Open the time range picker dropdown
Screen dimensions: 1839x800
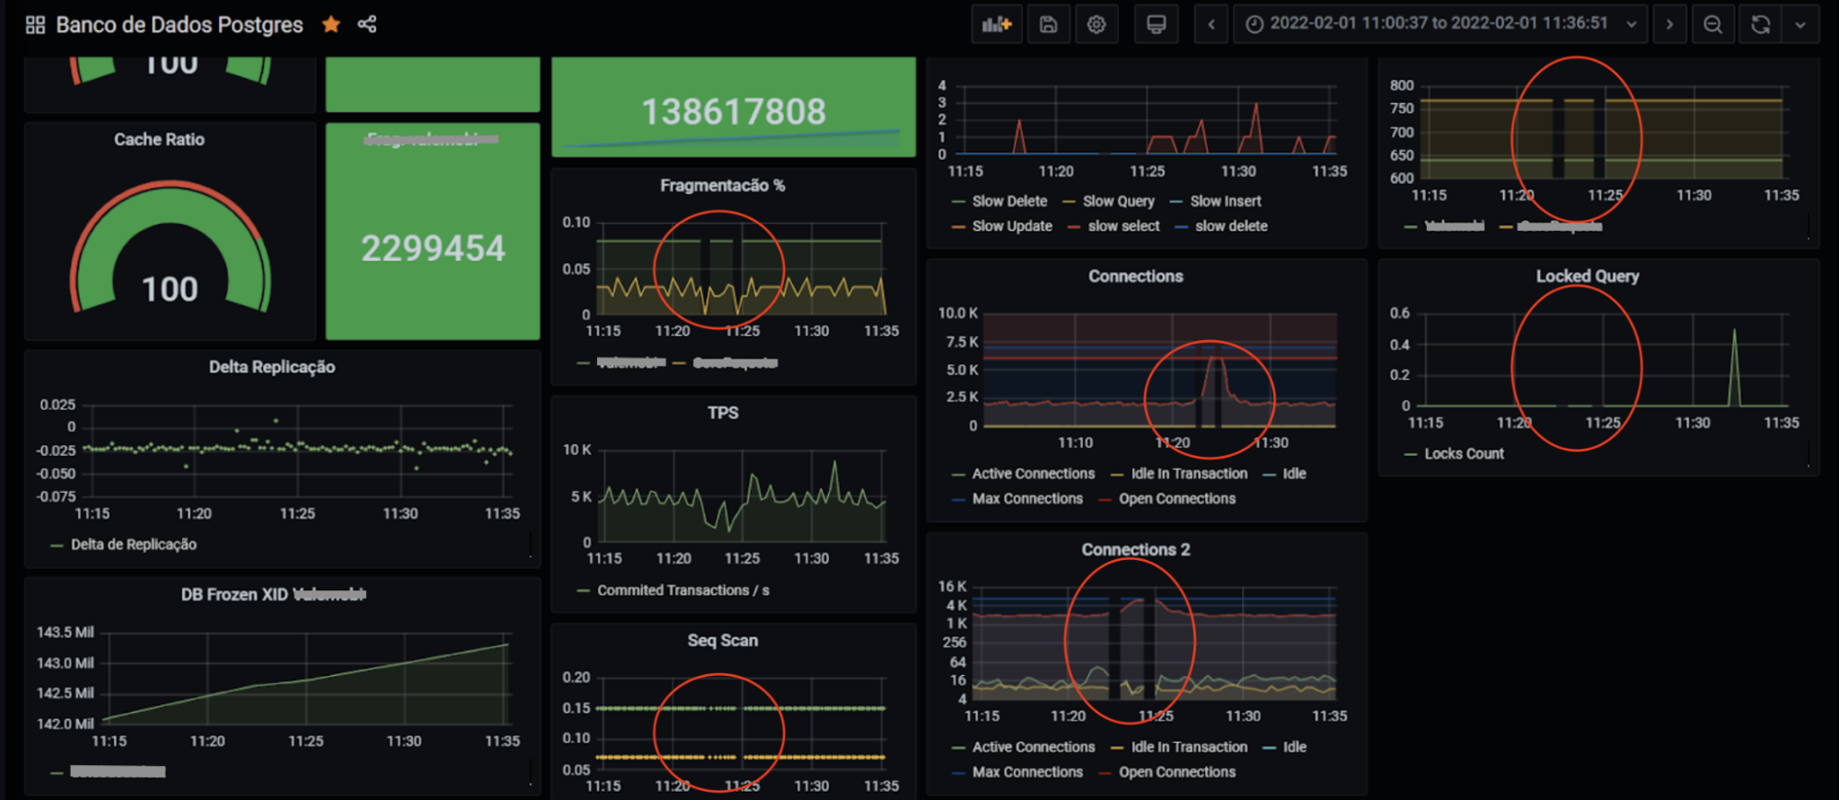1440,25
